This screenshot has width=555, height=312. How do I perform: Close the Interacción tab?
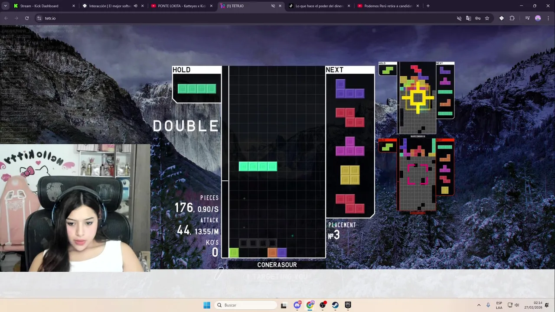coord(142,6)
